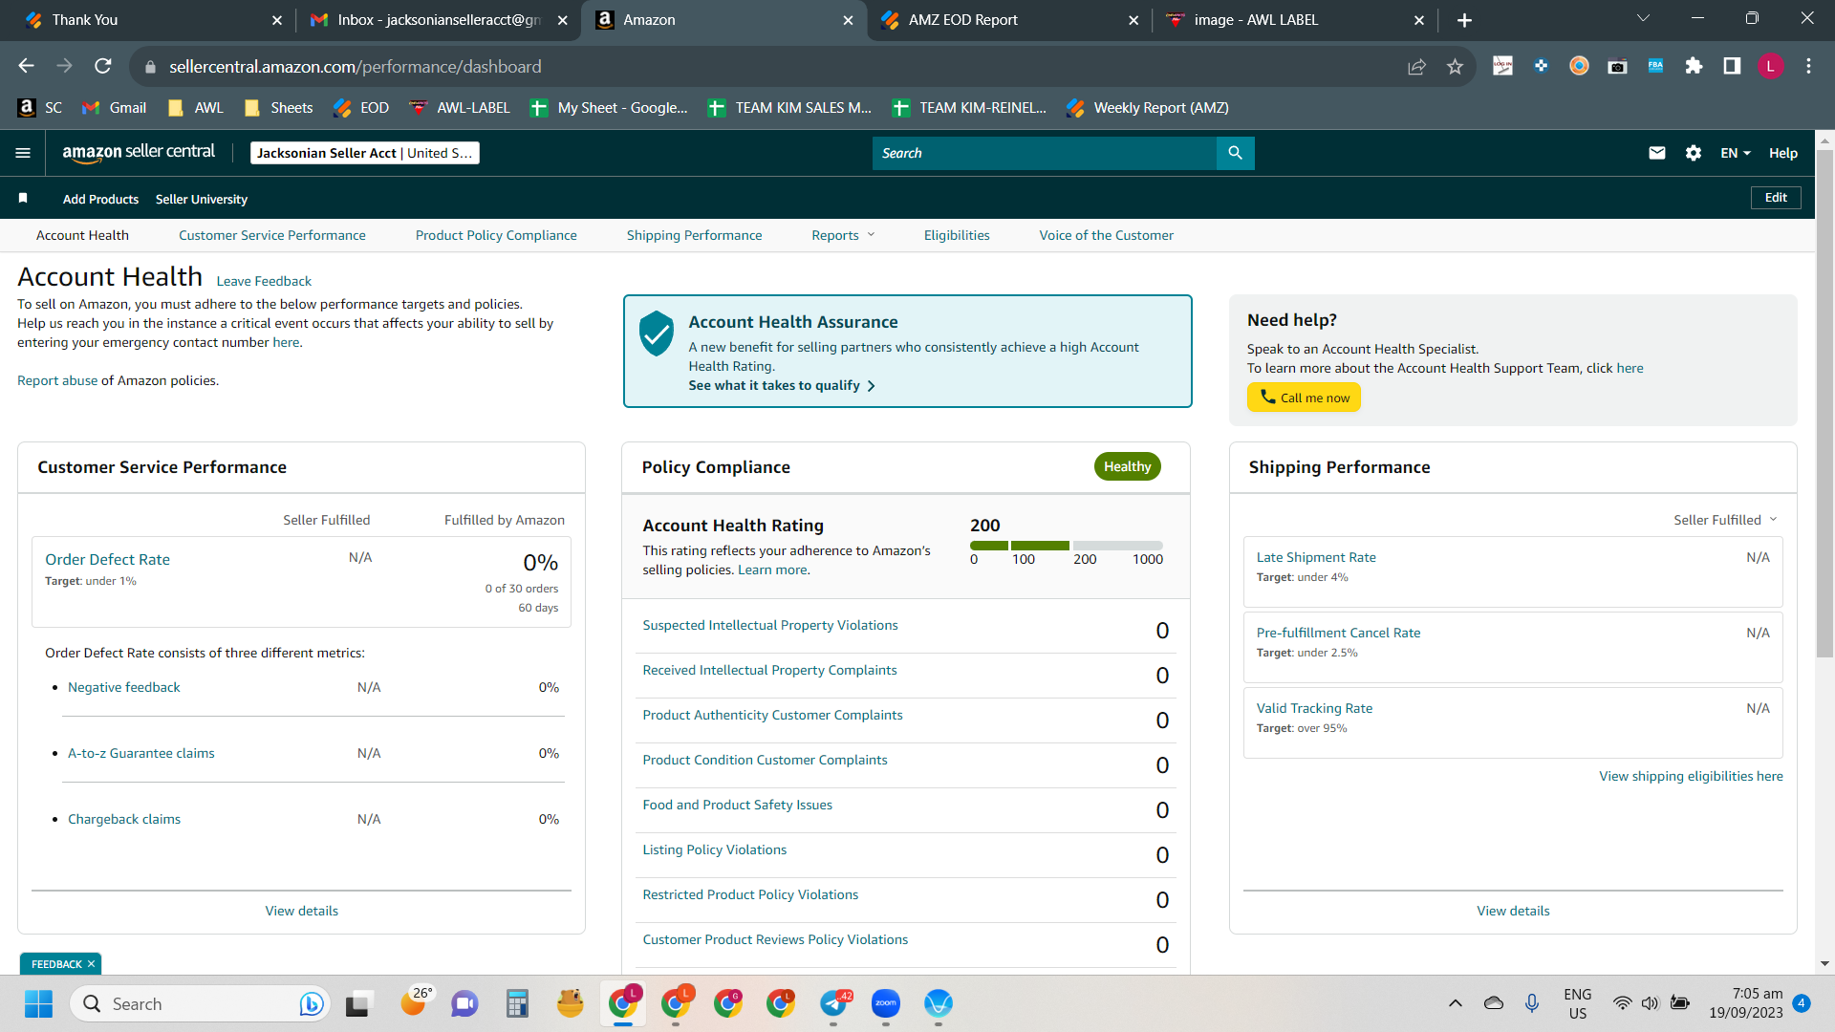The height and width of the screenshot is (1032, 1835).
Task: Open the Seller Central hamburger menu
Action: point(23,153)
